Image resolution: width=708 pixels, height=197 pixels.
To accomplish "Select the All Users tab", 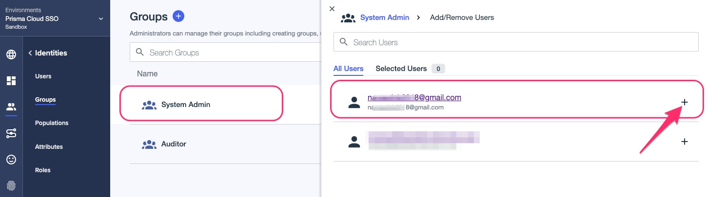I will tap(348, 69).
